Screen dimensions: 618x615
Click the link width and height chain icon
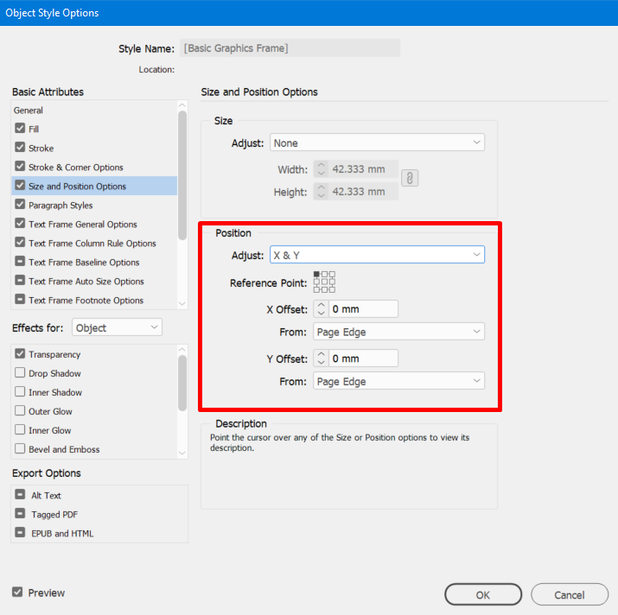(x=410, y=178)
